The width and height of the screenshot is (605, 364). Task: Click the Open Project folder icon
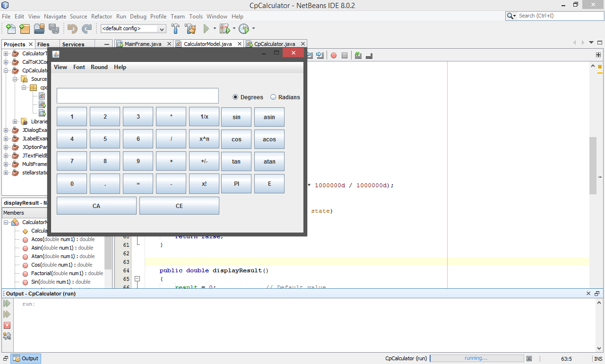[x=39, y=29]
